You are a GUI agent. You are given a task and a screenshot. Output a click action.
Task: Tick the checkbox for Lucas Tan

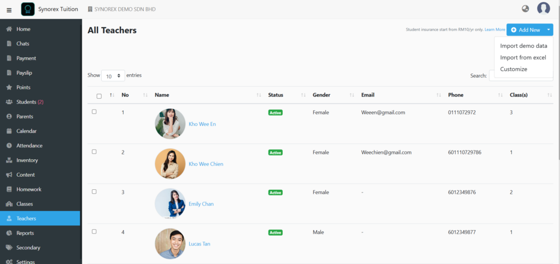94,231
